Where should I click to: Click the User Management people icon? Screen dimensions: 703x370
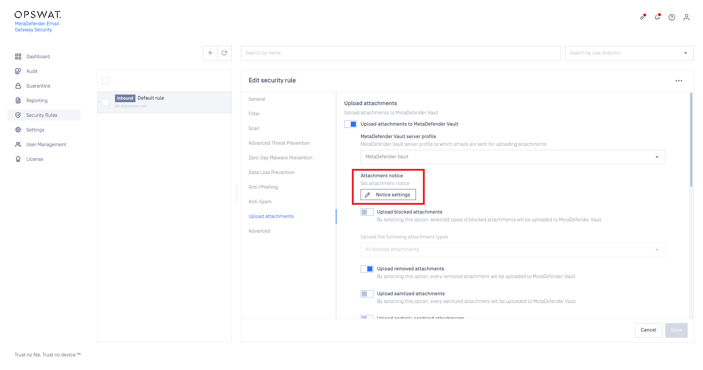click(18, 144)
